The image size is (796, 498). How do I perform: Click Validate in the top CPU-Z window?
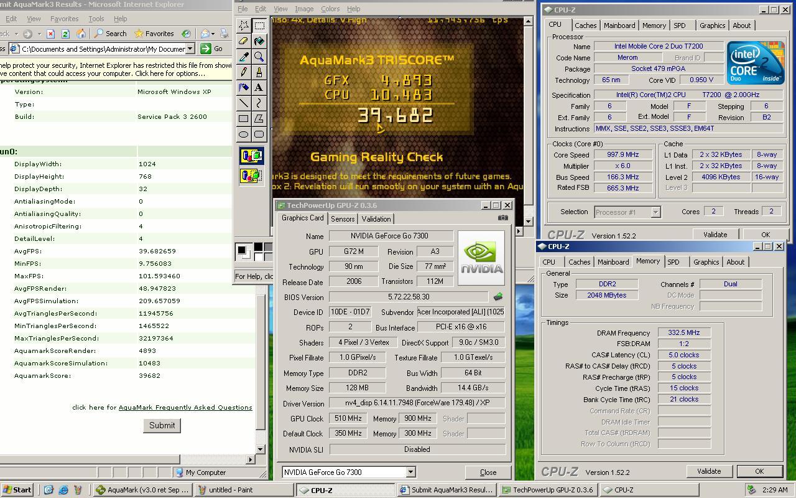(715, 235)
